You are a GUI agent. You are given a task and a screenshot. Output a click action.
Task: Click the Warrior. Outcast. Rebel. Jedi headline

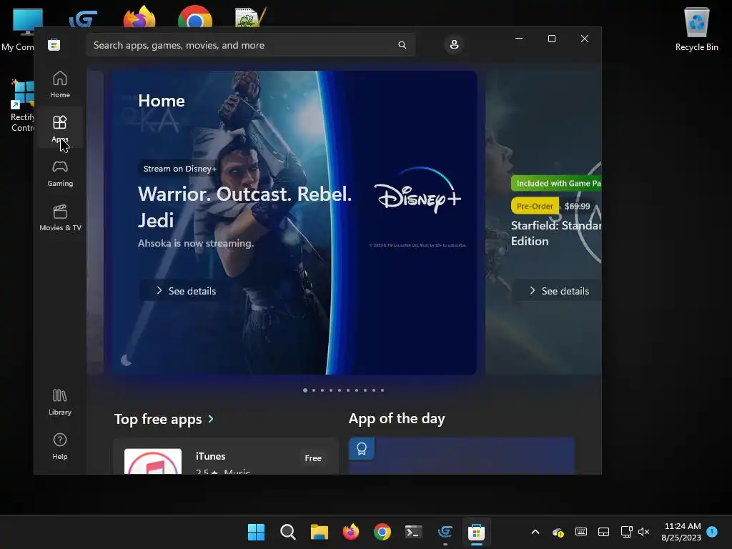point(244,207)
